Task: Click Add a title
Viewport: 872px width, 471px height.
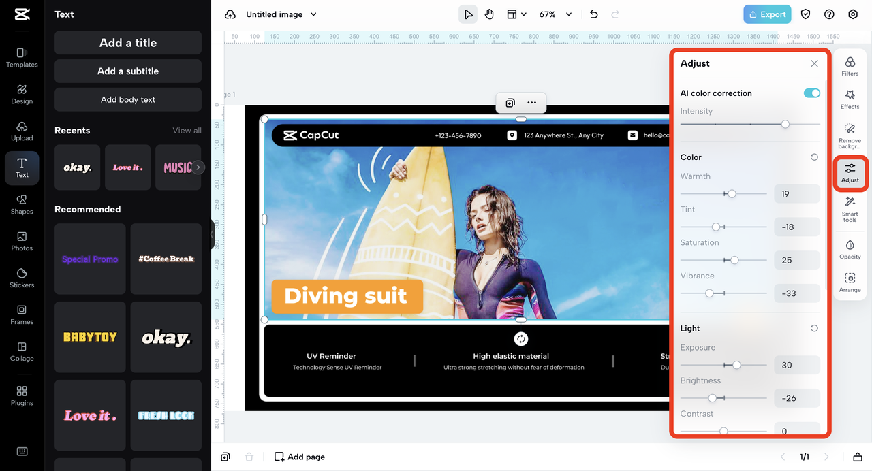Action: coord(128,43)
